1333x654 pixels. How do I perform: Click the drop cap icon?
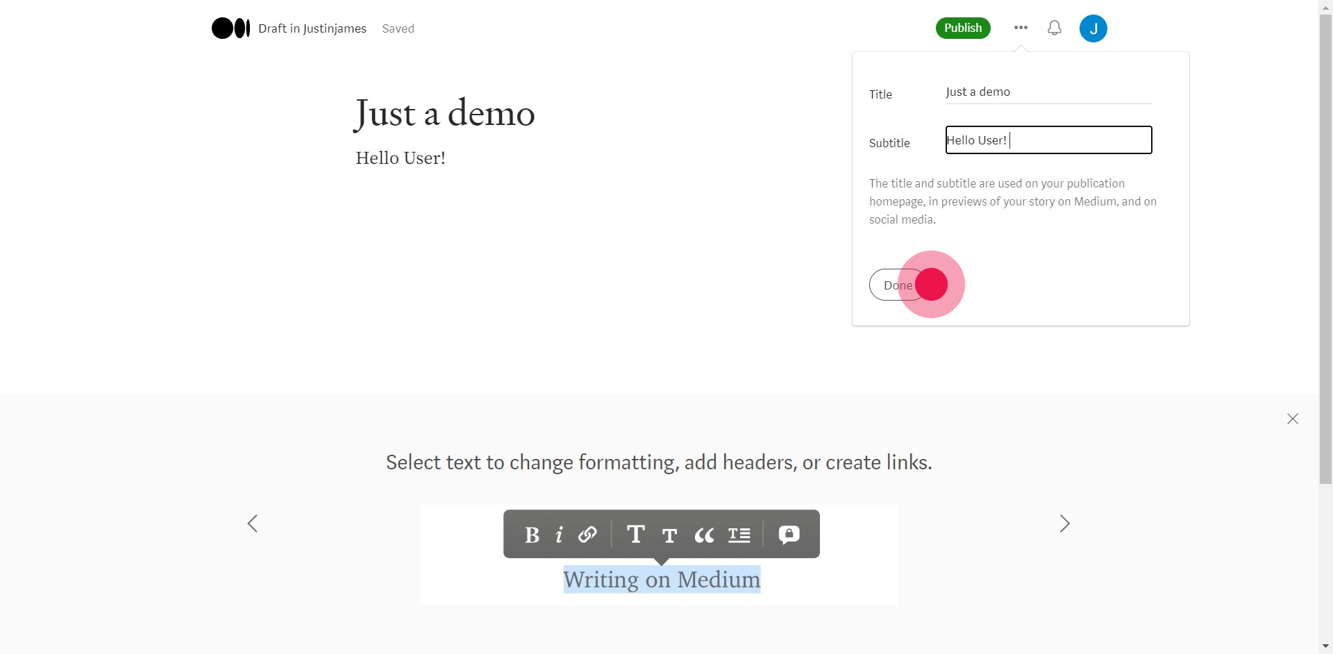click(x=739, y=535)
